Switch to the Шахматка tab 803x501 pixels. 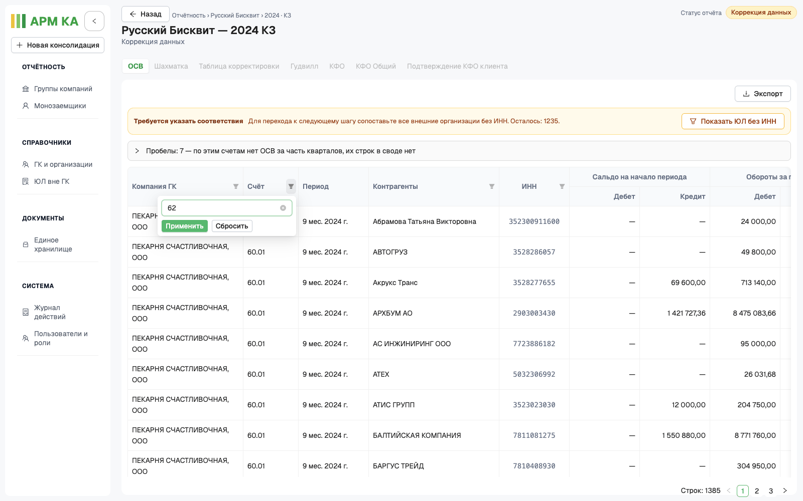coord(171,66)
